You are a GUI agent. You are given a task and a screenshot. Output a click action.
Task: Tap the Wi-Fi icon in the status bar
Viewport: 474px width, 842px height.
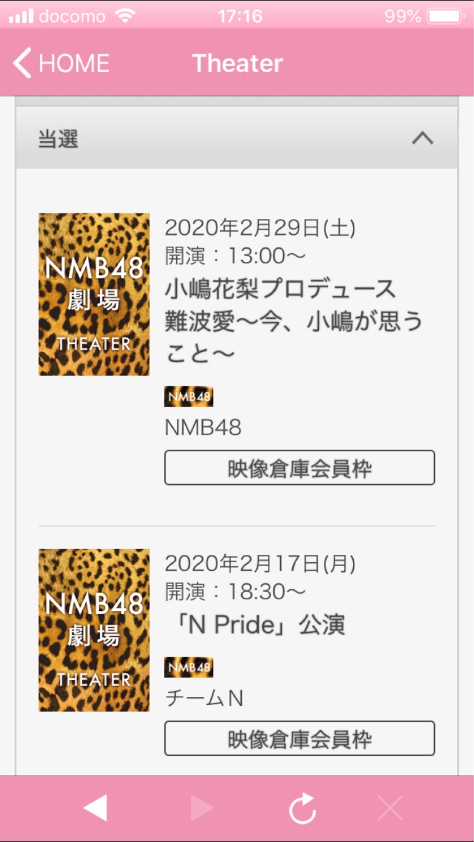click(125, 16)
